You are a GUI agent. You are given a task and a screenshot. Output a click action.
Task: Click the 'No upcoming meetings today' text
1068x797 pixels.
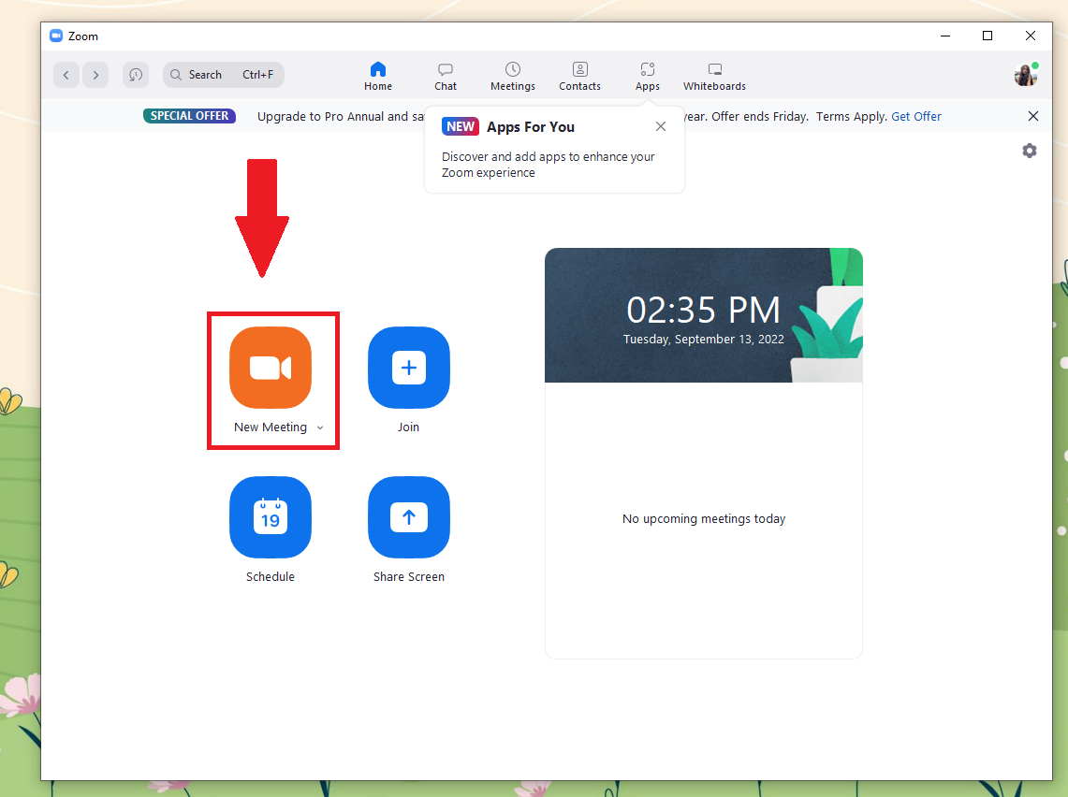[x=704, y=518]
